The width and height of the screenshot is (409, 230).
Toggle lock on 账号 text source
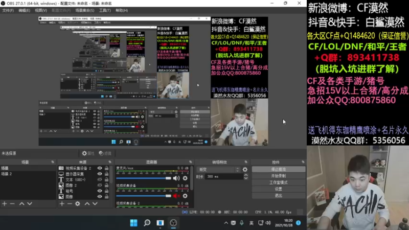[x=106, y=191]
